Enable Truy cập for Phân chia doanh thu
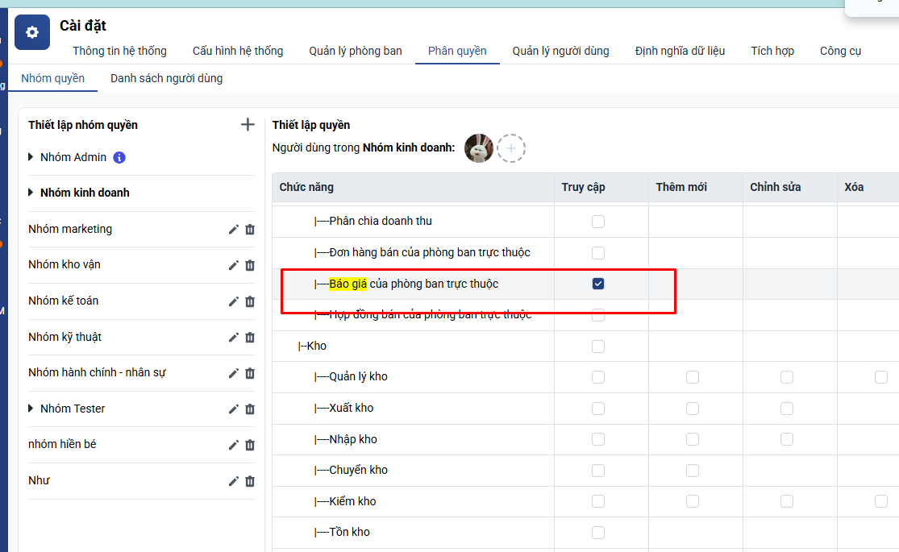 pos(598,222)
